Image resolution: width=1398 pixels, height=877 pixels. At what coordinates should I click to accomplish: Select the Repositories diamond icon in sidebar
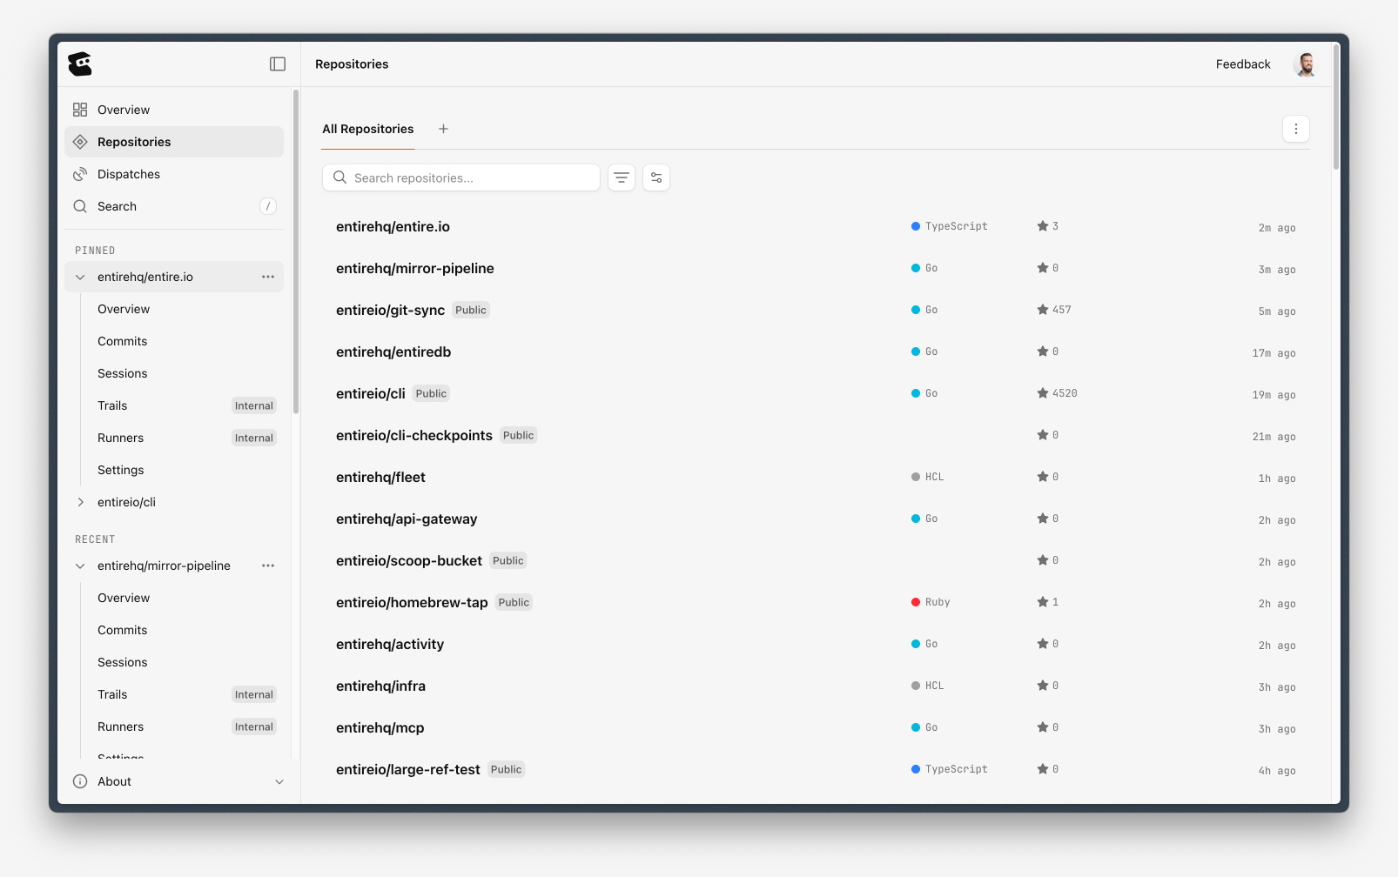tap(80, 142)
